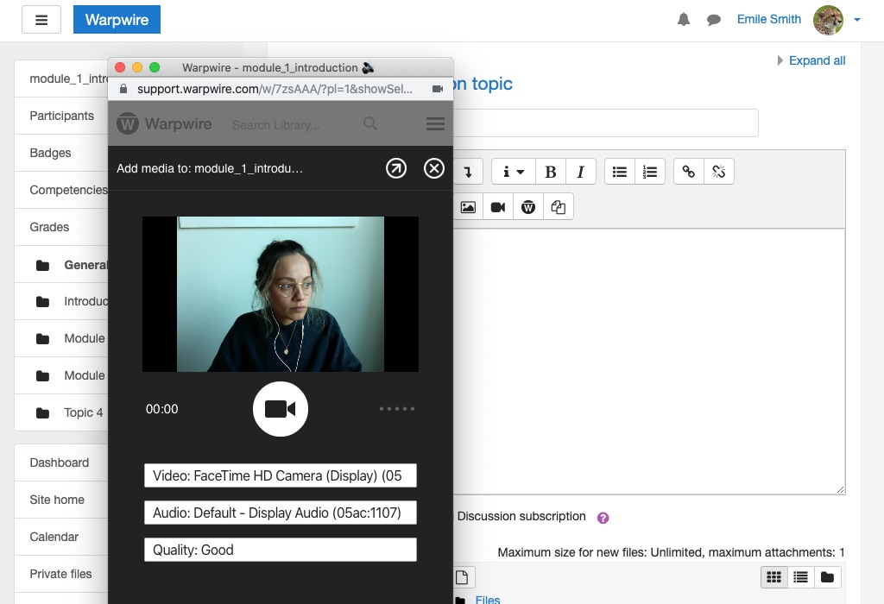Screen dimensions: 884x604
Task: Click the Warpwire W logo in popup
Action: pos(128,123)
